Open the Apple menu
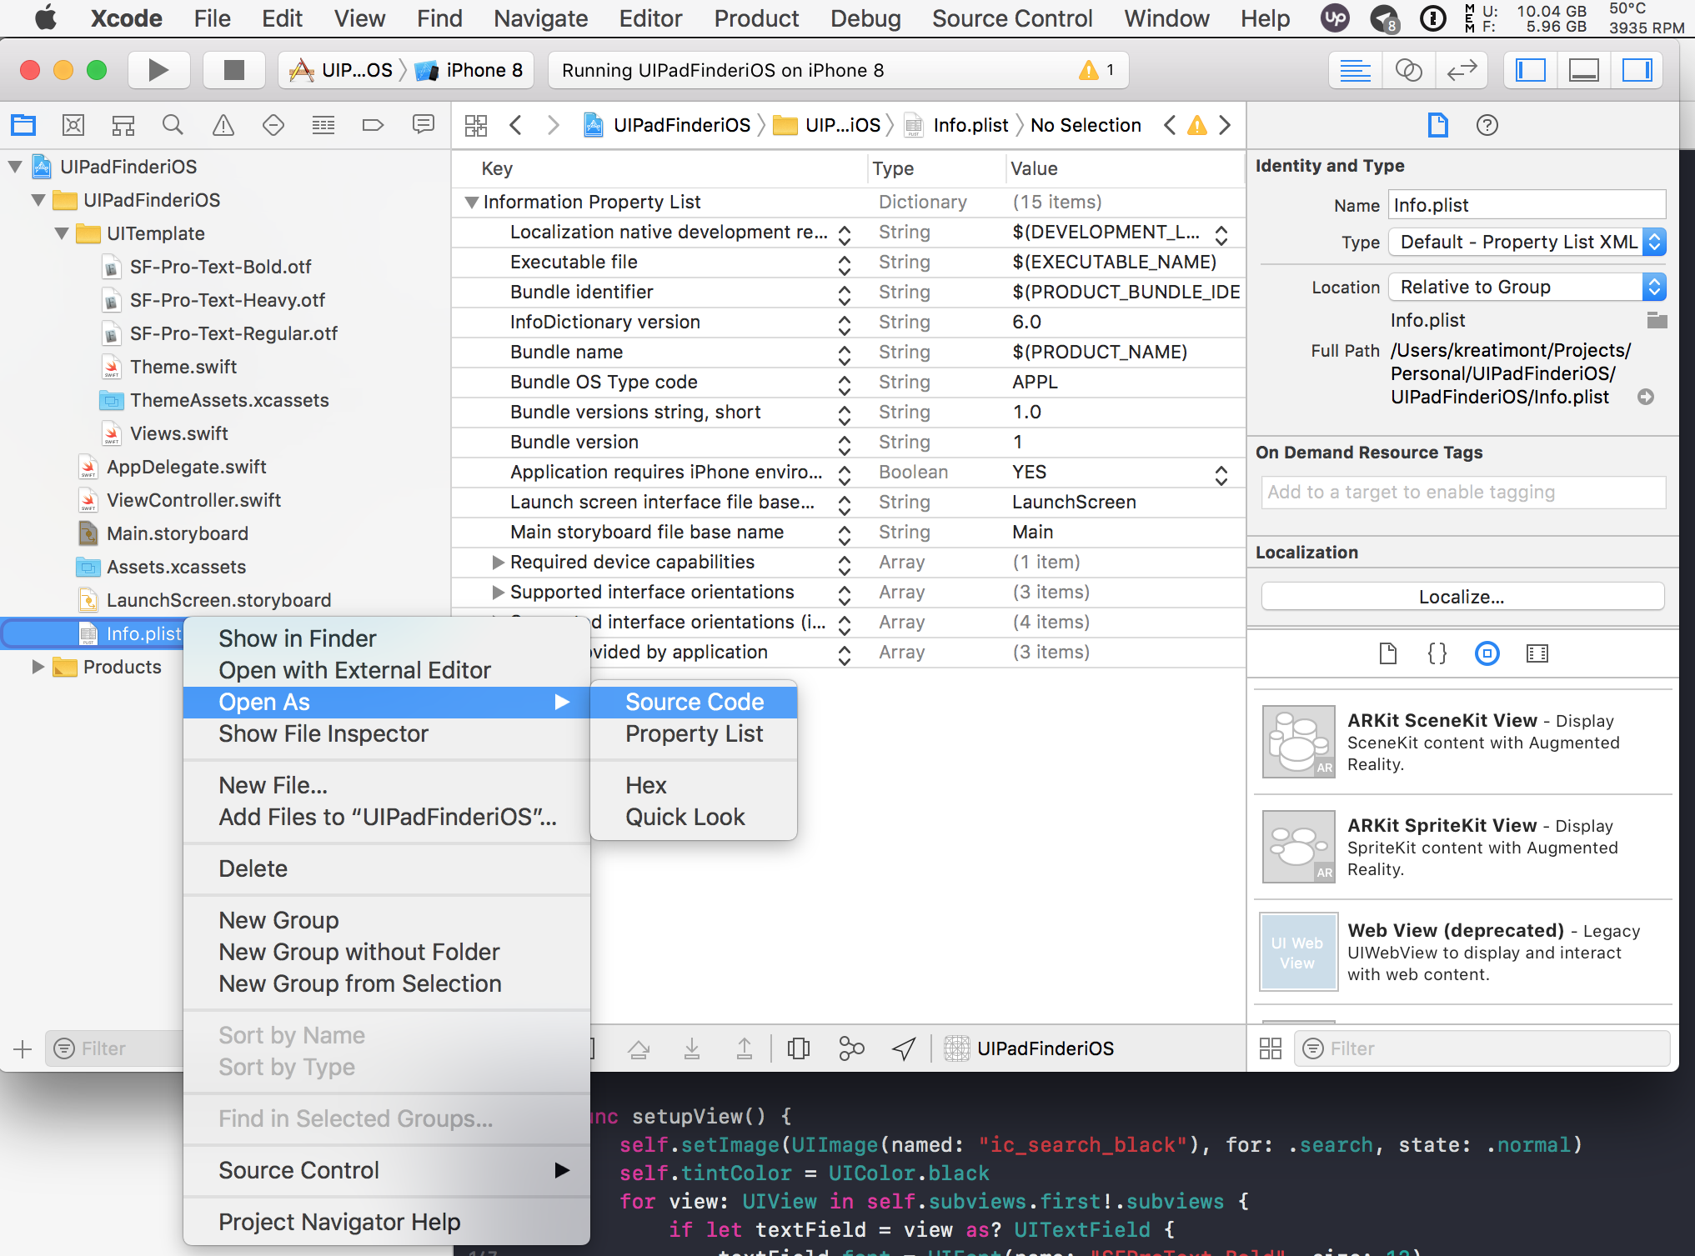The width and height of the screenshot is (1695, 1256). pos(46,18)
